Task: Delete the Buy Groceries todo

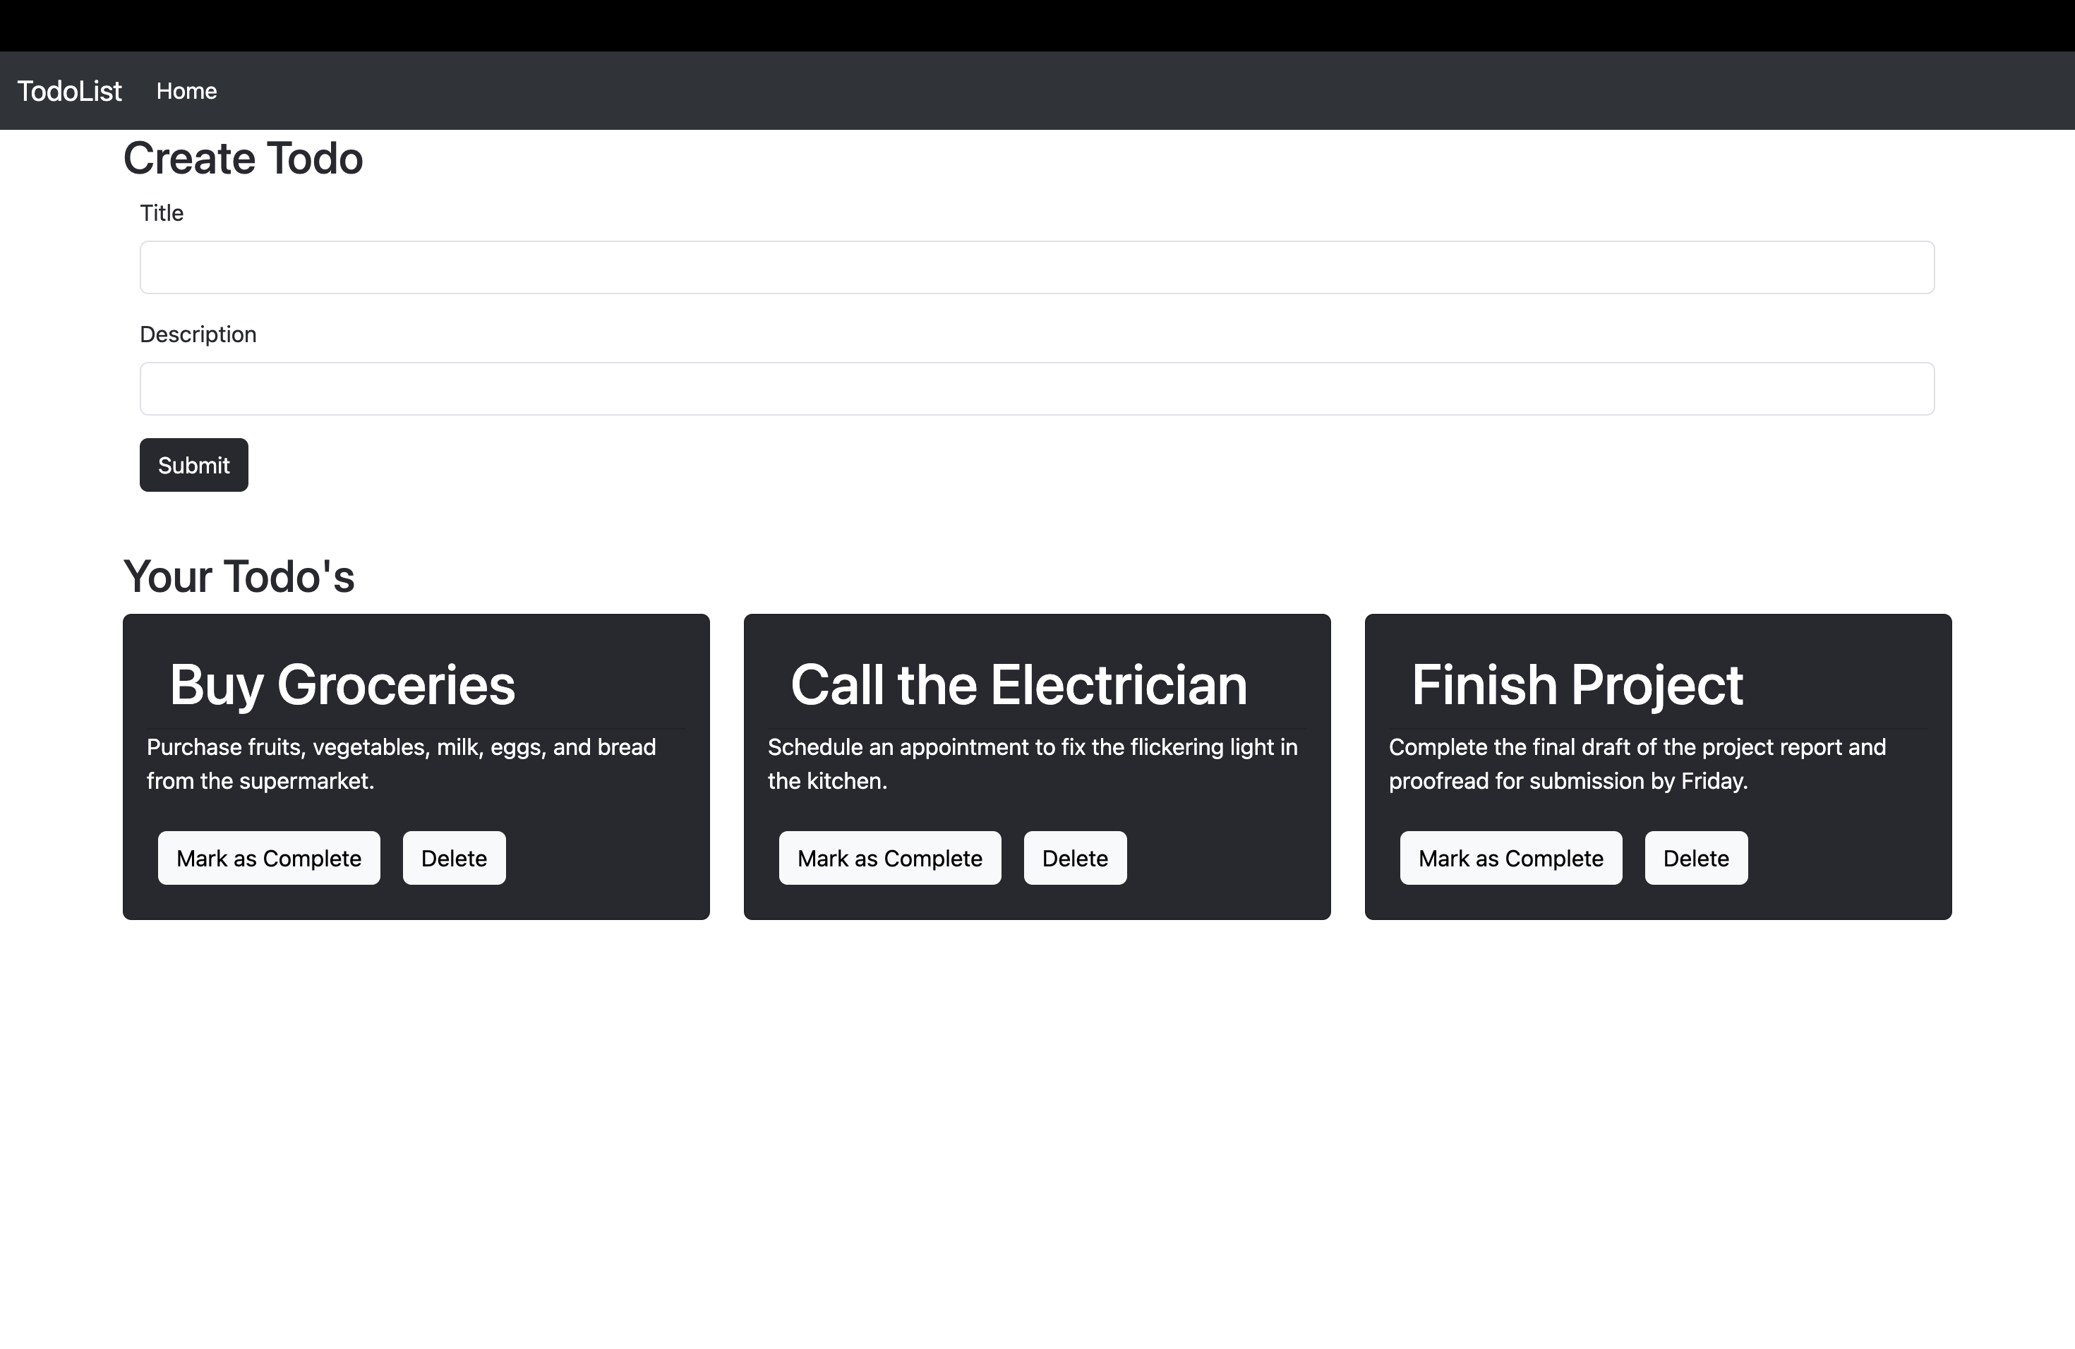Action: tap(455, 859)
